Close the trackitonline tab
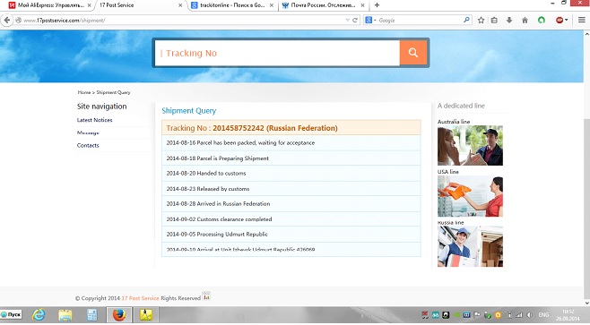The width and height of the screenshot is (590, 325). coord(272,5)
